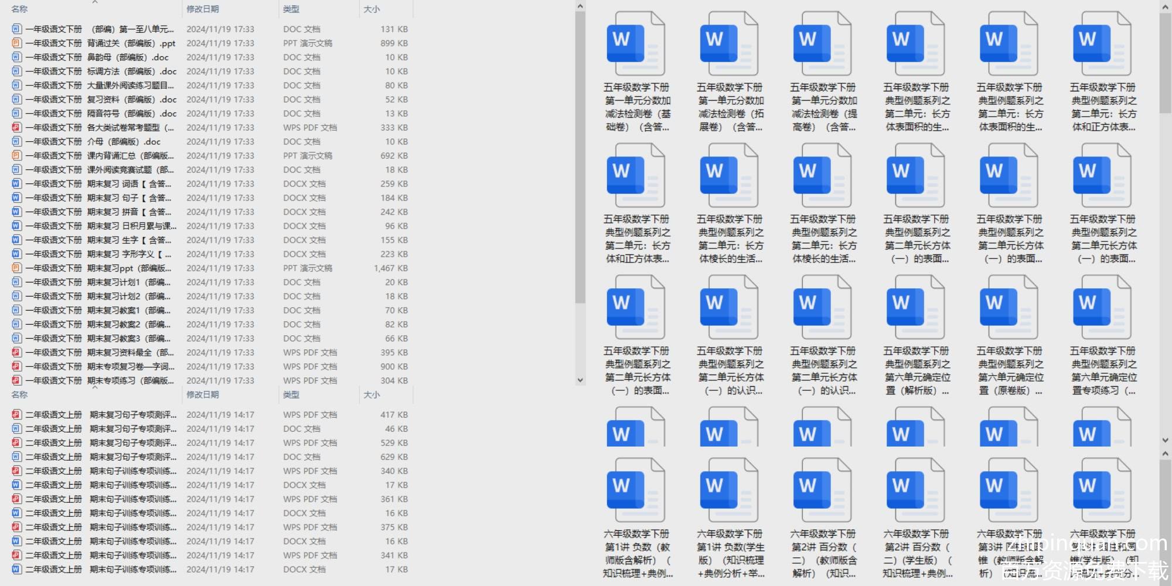Sort the top list by 修改日期 column header
Screen dimensions: 1172x586
[x=203, y=9]
